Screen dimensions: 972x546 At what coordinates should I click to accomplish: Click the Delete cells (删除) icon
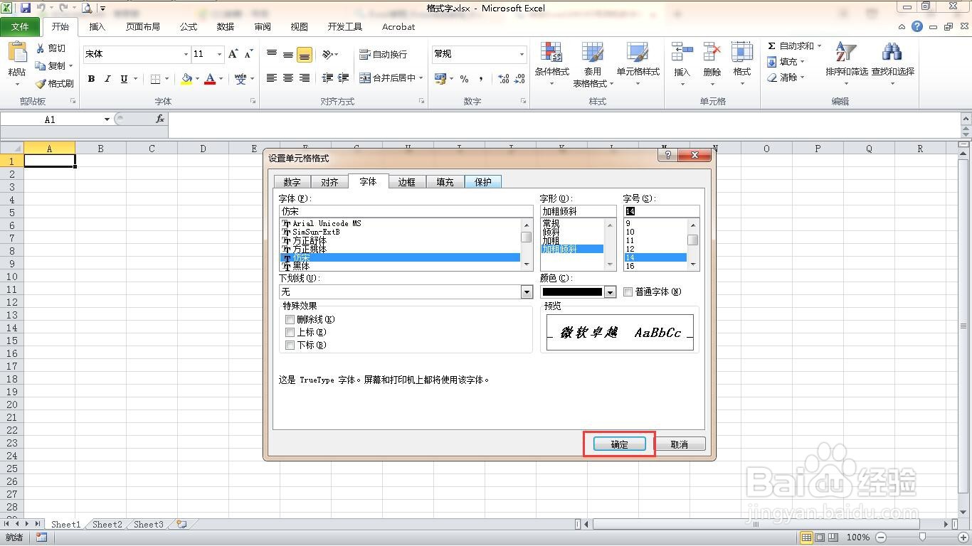point(712,53)
